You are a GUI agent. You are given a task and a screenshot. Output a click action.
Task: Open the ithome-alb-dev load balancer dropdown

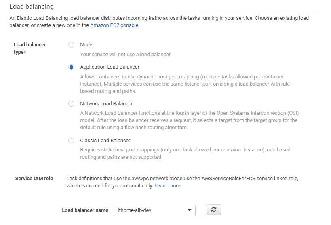[x=154, y=210]
